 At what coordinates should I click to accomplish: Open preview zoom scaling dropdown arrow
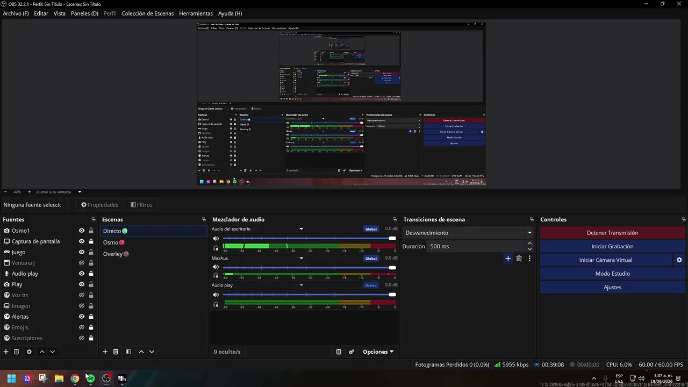(80, 192)
